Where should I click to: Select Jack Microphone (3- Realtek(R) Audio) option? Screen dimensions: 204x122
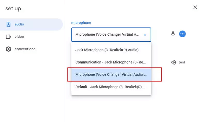[107, 50]
